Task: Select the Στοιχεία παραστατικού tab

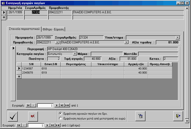Action: [24, 29]
